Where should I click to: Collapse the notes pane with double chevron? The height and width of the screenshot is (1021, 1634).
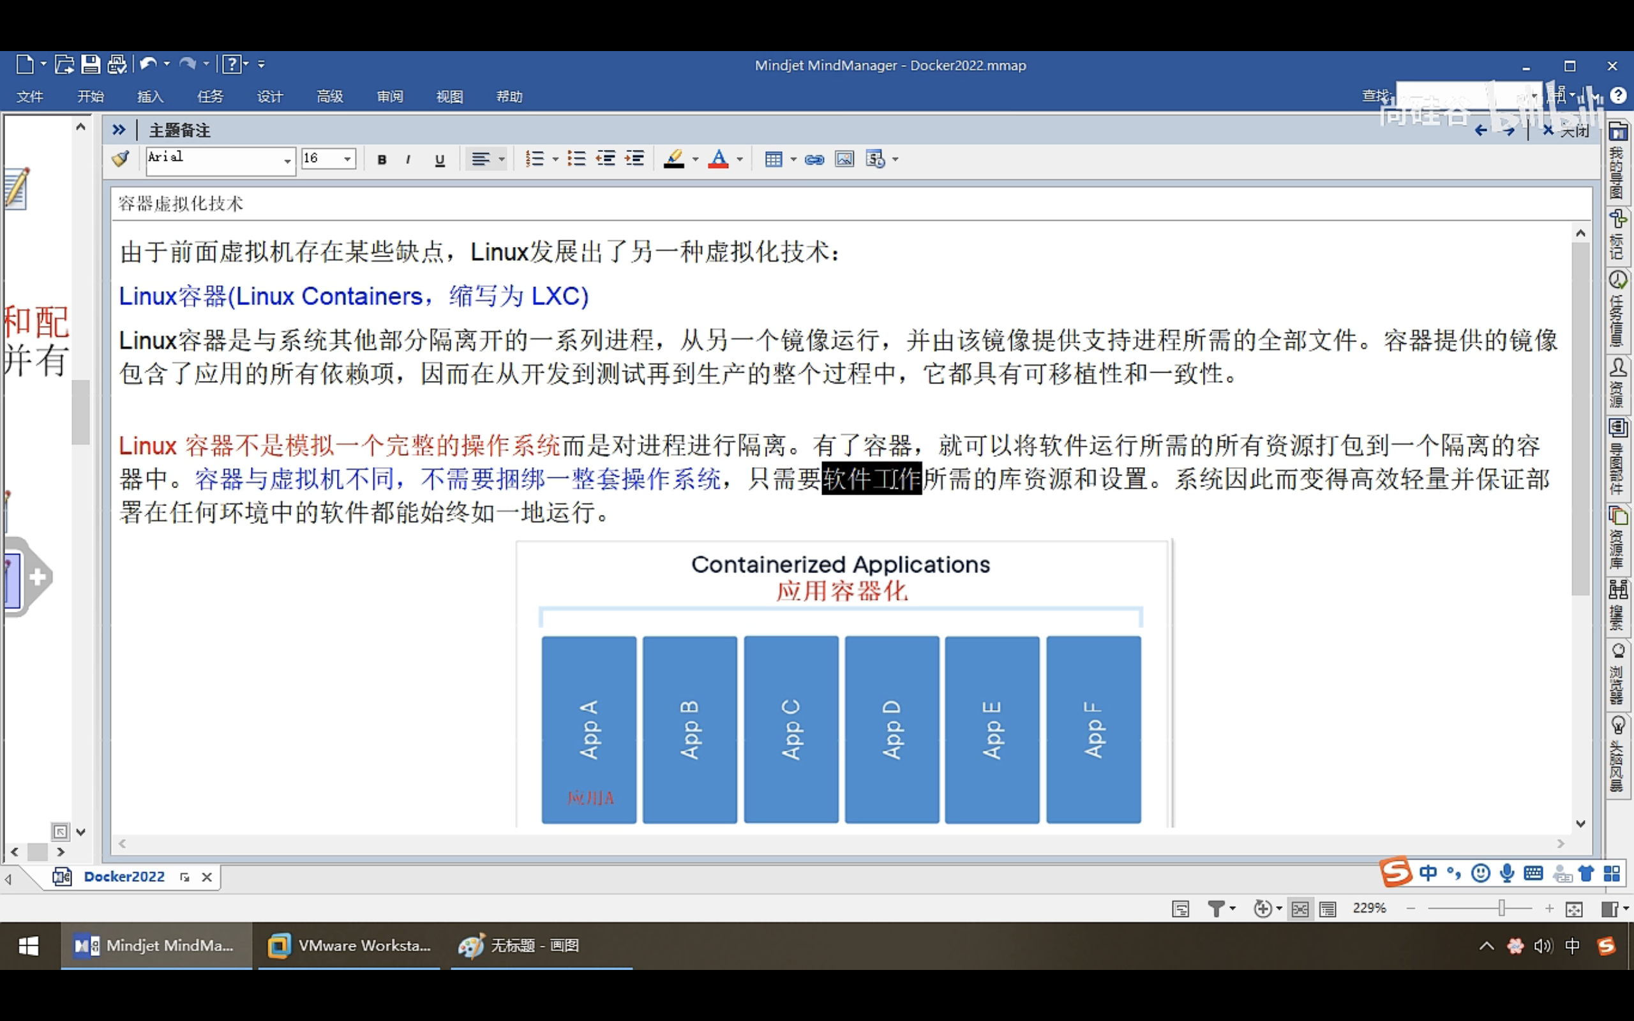119,130
